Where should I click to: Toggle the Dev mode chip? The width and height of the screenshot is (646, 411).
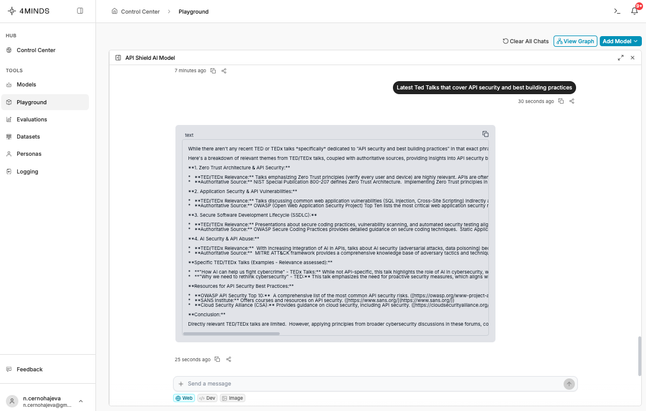[x=207, y=398]
